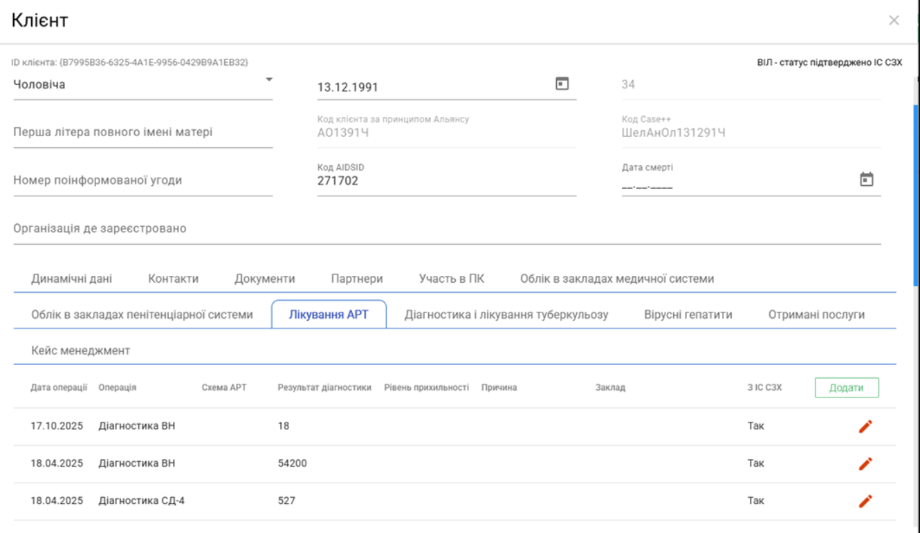This screenshot has width=920, height=533.
Task: Open the Документи tab
Action: (265, 279)
